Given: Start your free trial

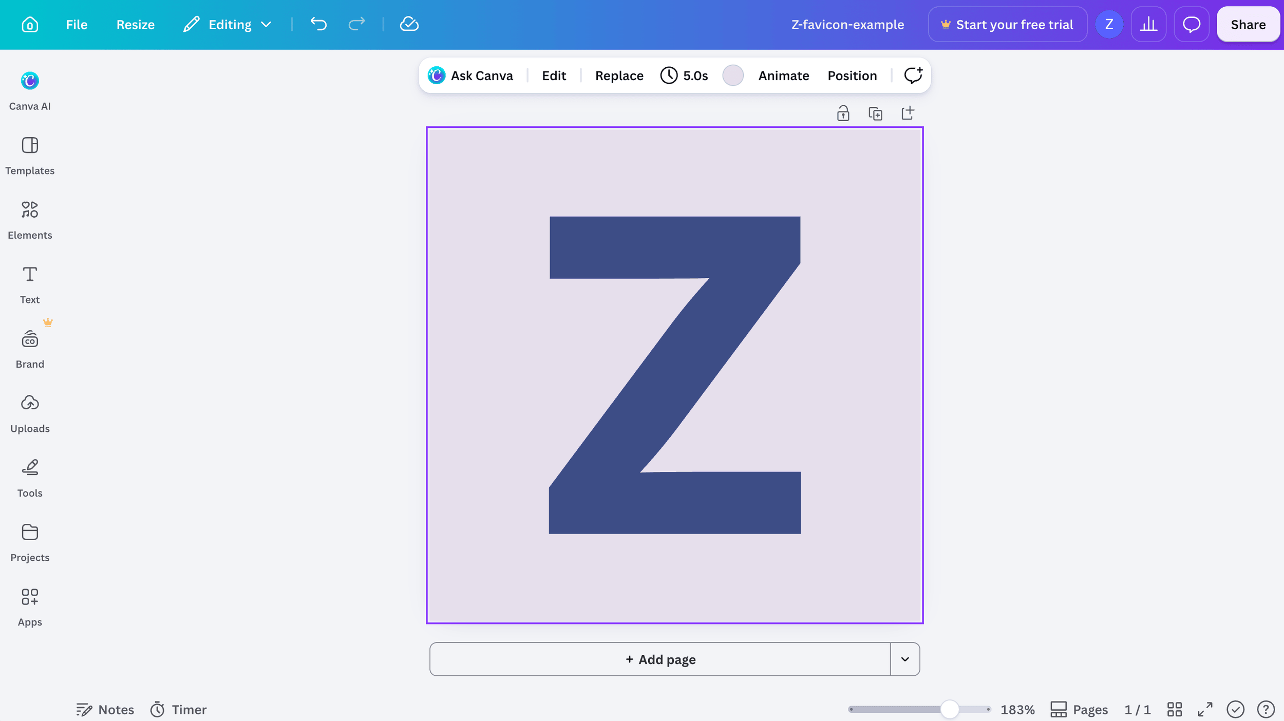Looking at the screenshot, I should (1007, 24).
